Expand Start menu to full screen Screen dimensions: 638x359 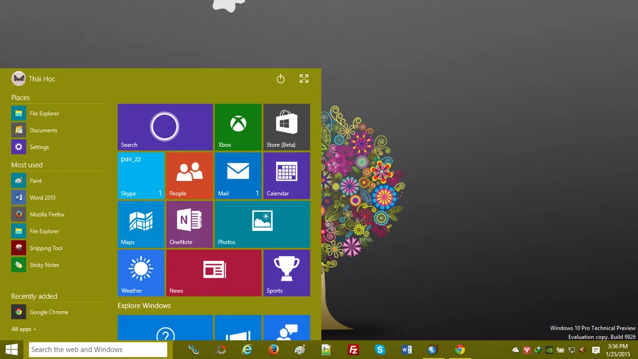pyautogui.click(x=304, y=79)
